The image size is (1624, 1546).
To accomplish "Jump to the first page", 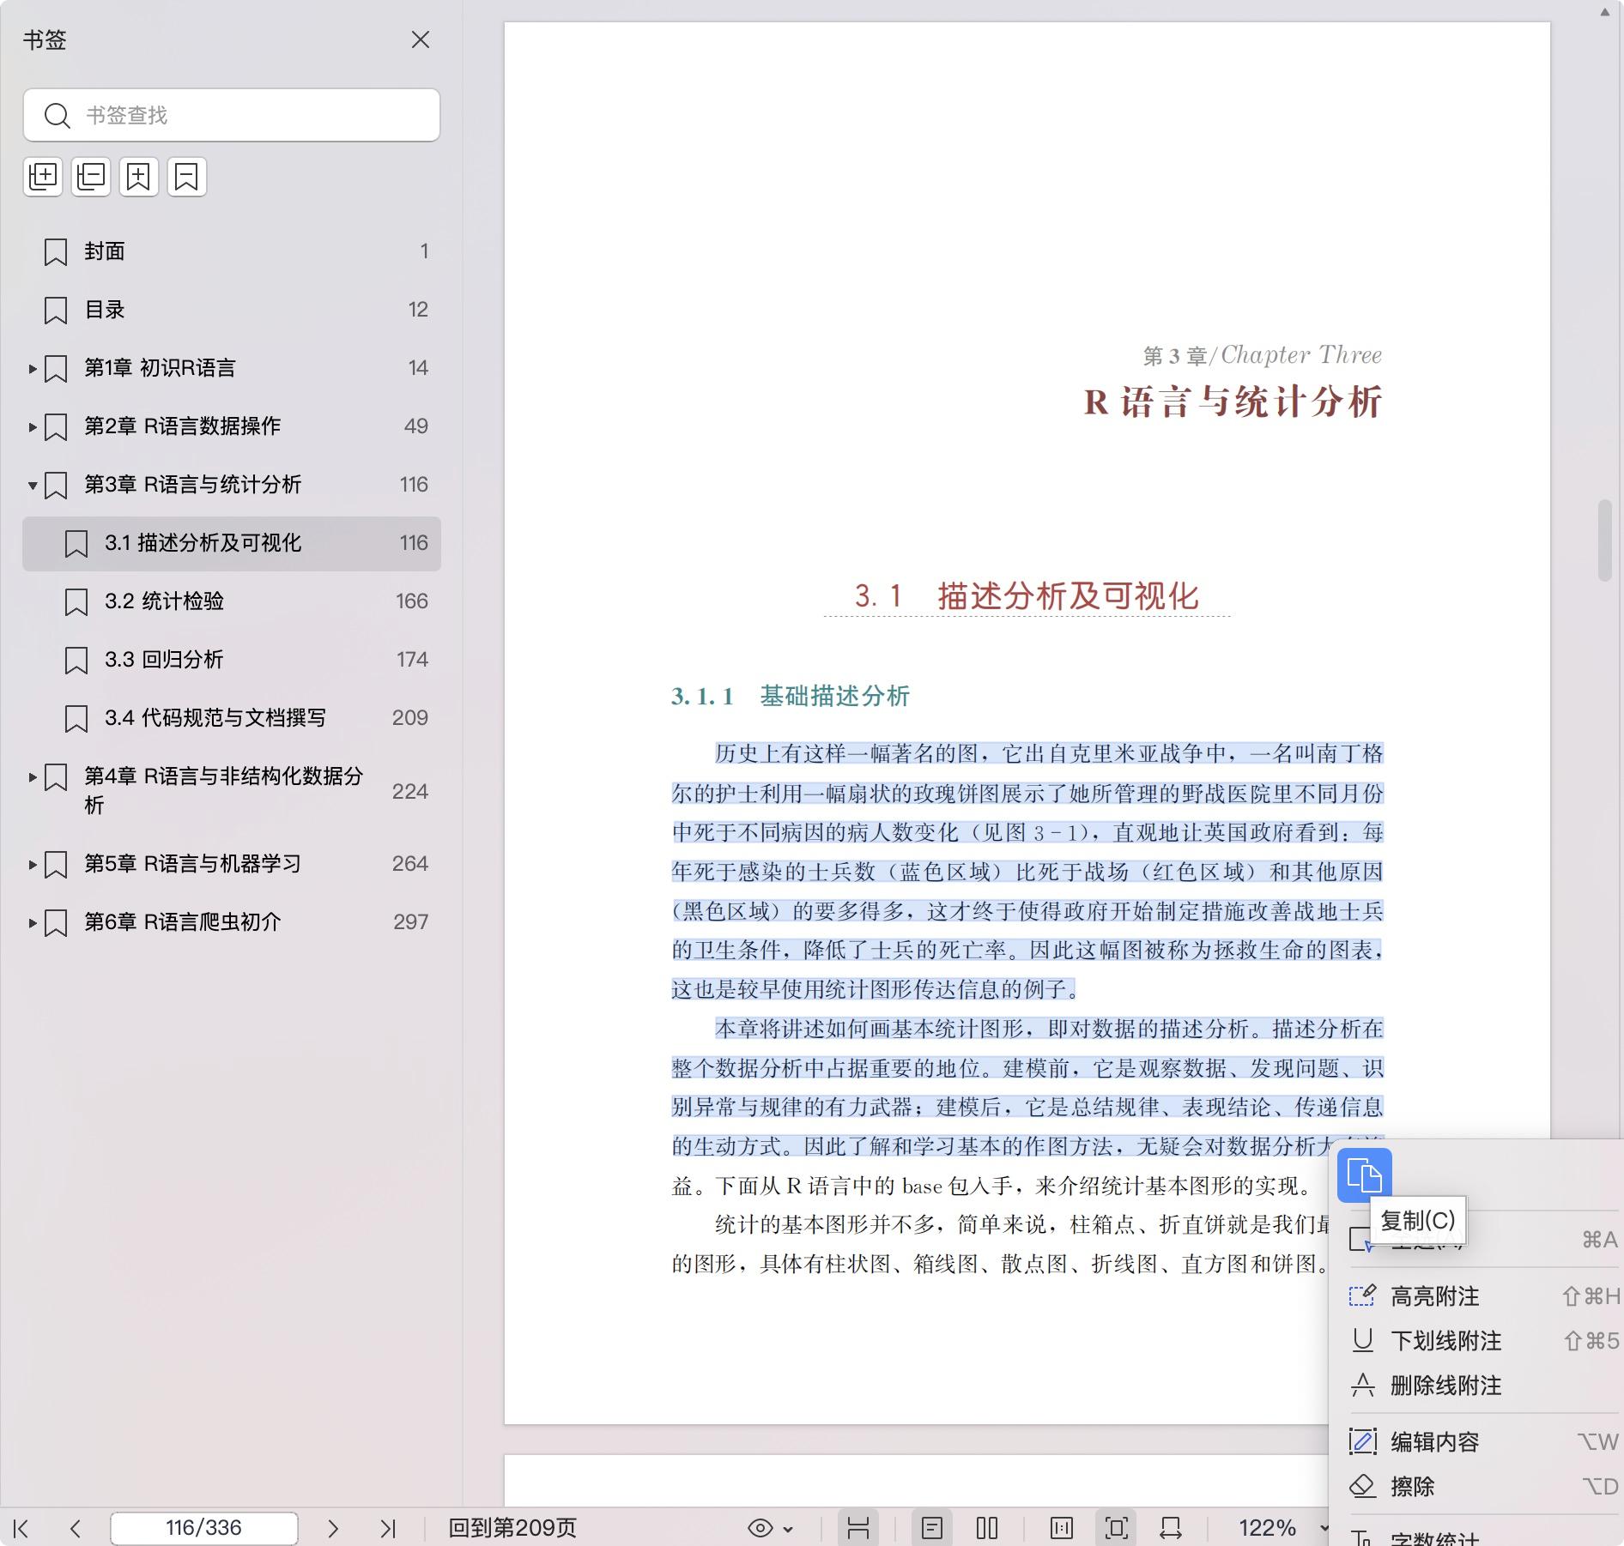I will pyautogui.click(x=21, y=1528).
